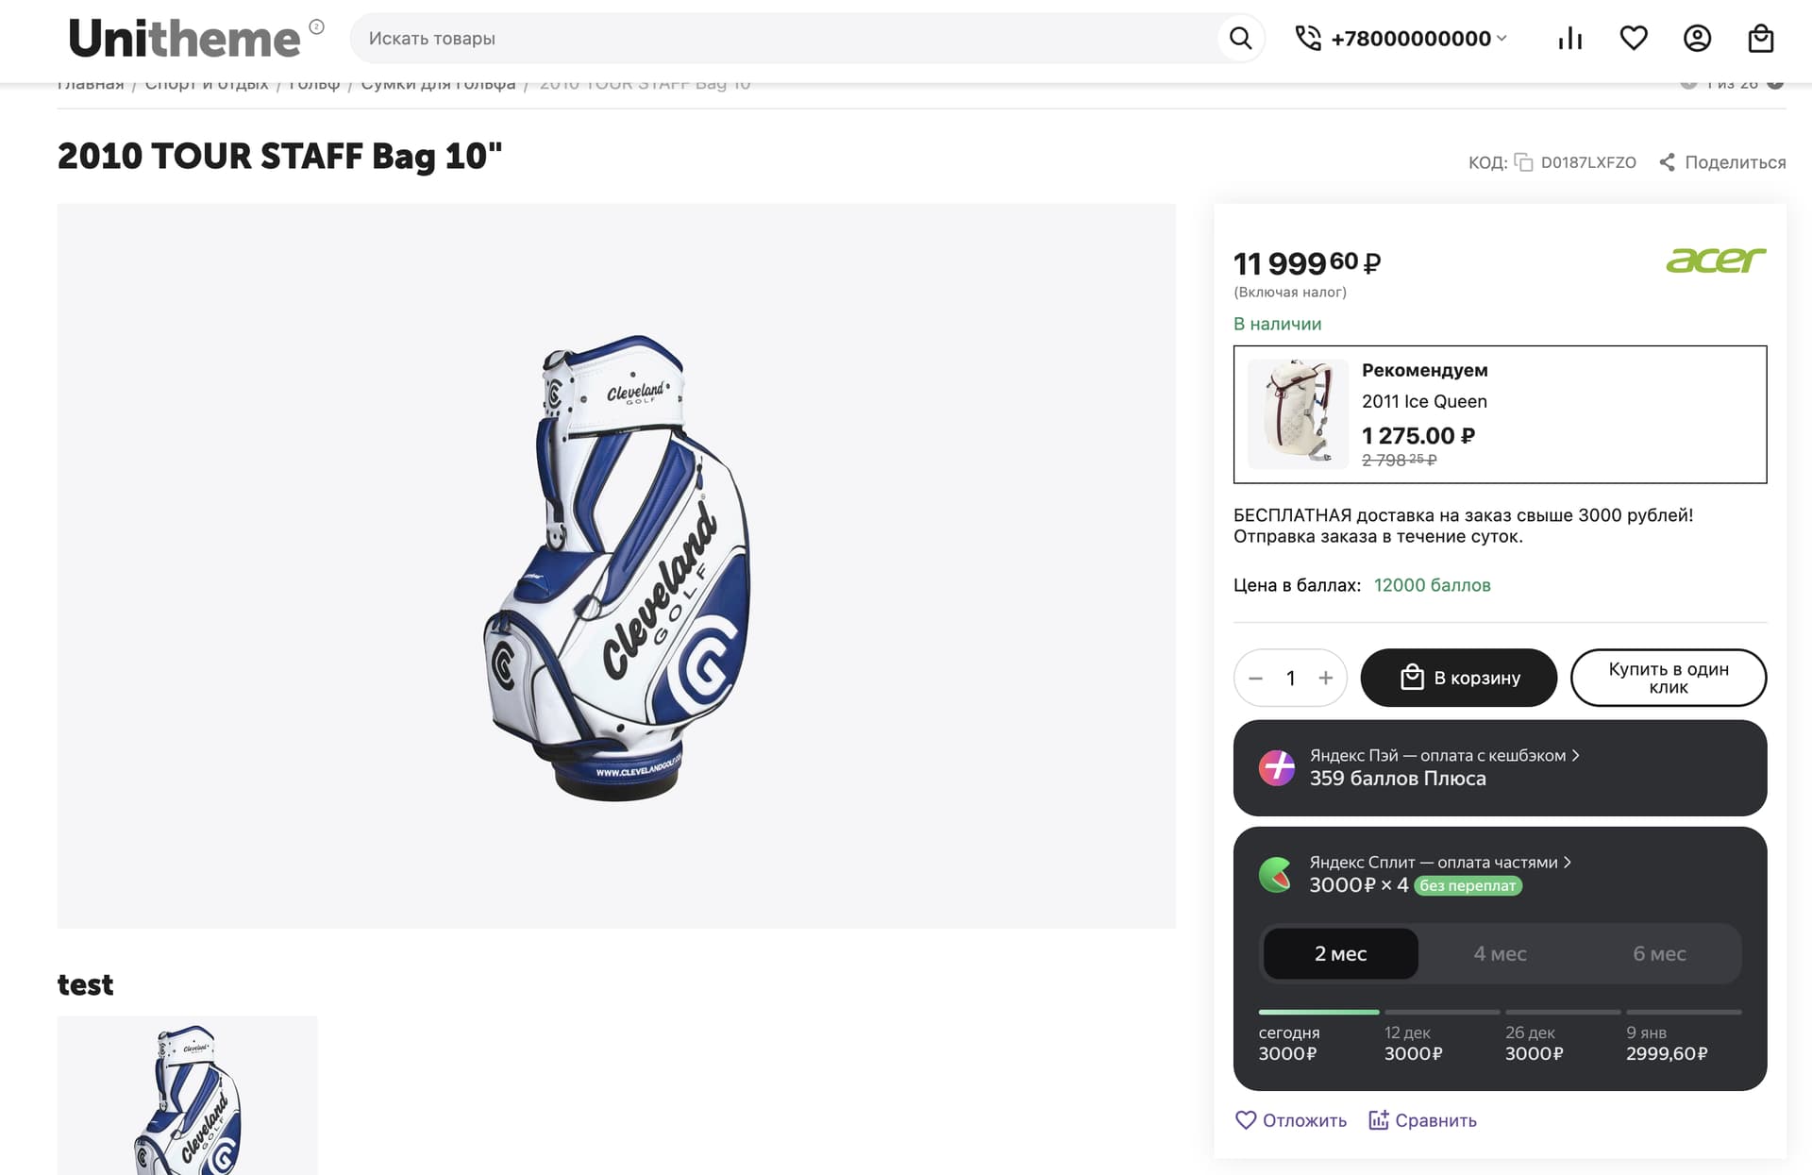
Task: Expand the phone number +78000000000 dropdown
Action: coord(1502,39)
